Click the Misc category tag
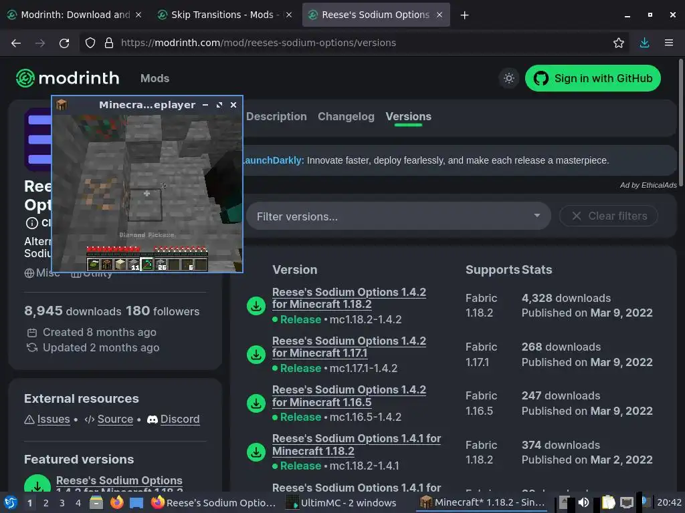This screenshot has width=685, height=513. 42,273
